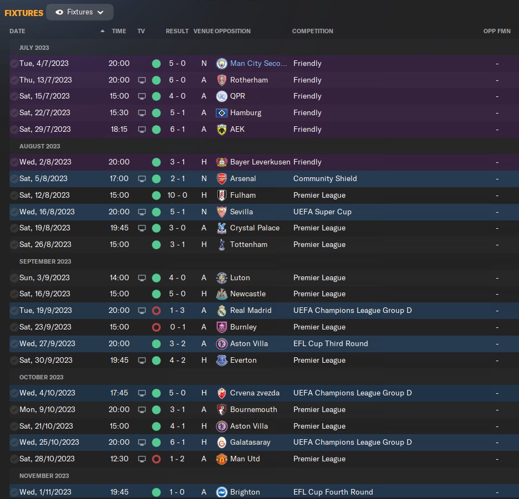This screenshot has height=499, width=519.
Task: Sort by the OPP FMN column header
Action: point(497,31)
